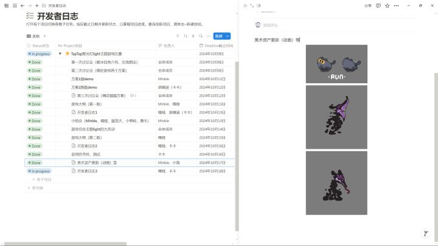Open the 开发者日志 breadcrumb in top bar
This screenshot has width=438, height=246.
(57, 5)
